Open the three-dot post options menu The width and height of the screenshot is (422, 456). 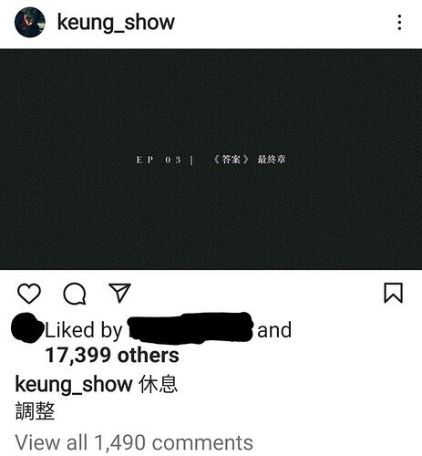[x=399, y=22]
